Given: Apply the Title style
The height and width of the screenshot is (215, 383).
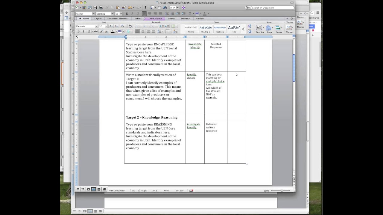Looking at the screenshot, I should [234, 29].
